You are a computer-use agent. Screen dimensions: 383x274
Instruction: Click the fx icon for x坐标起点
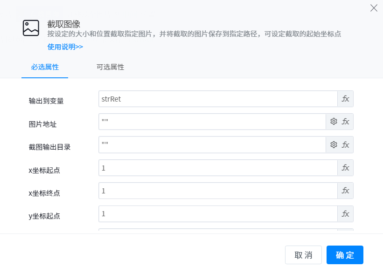point(345,168)
